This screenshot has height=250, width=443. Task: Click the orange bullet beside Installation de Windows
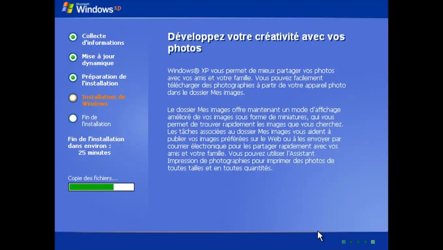[73, 98]
